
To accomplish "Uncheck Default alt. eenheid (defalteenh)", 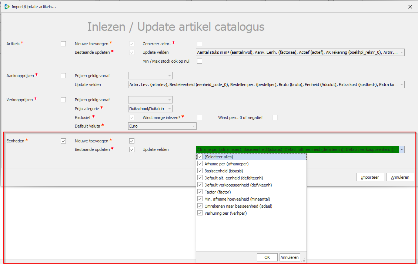I will 200,178.
